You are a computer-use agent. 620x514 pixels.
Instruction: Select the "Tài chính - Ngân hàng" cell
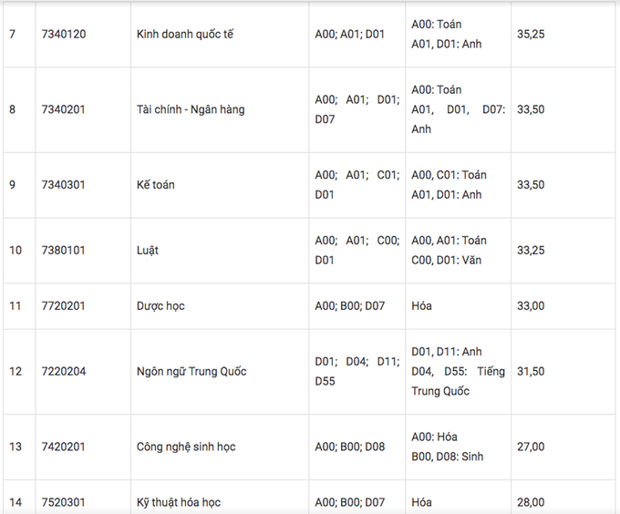pos(191,109)
